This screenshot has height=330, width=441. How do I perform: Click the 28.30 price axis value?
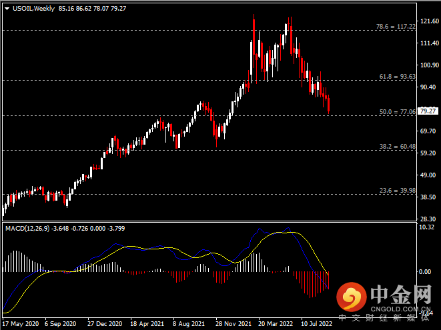428,219
